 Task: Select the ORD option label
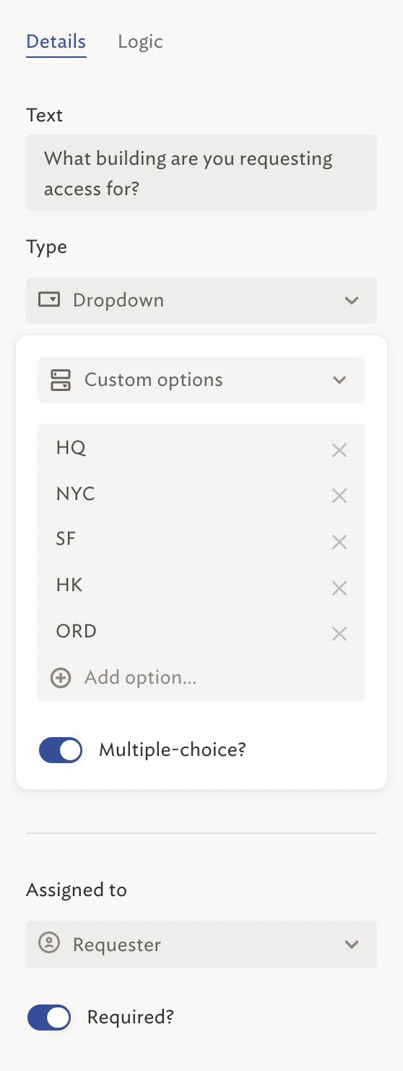click(76, 631)
